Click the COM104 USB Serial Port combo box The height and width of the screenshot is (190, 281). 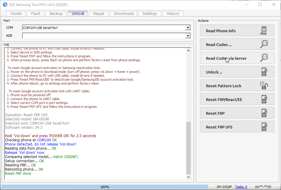tap(106, 28)
